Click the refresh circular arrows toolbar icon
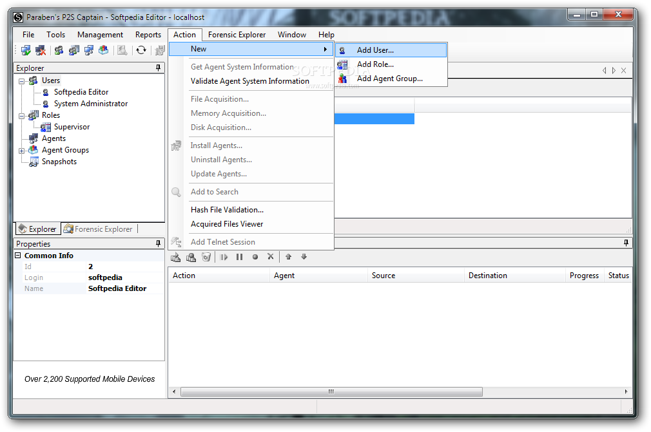Screen dimensions: 651x432 pos(141,51)
